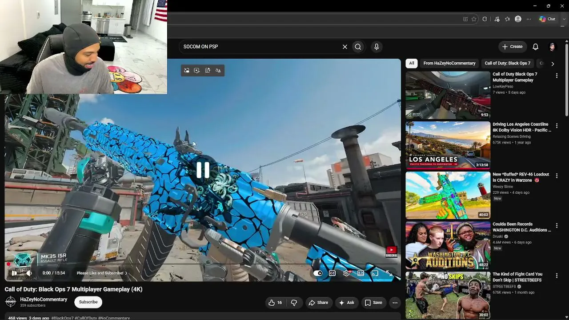Dislike the video with thumbs down
Screen dimensions: 569x320
click(294, 303)
